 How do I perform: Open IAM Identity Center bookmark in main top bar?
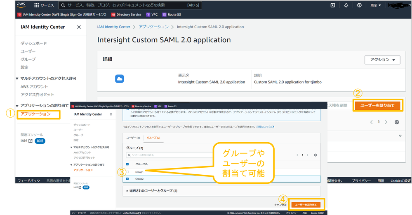coord(62,14)
